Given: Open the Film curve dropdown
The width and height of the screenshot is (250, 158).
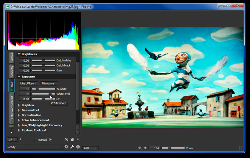Looking at the screenshot, I should point(49,84).
